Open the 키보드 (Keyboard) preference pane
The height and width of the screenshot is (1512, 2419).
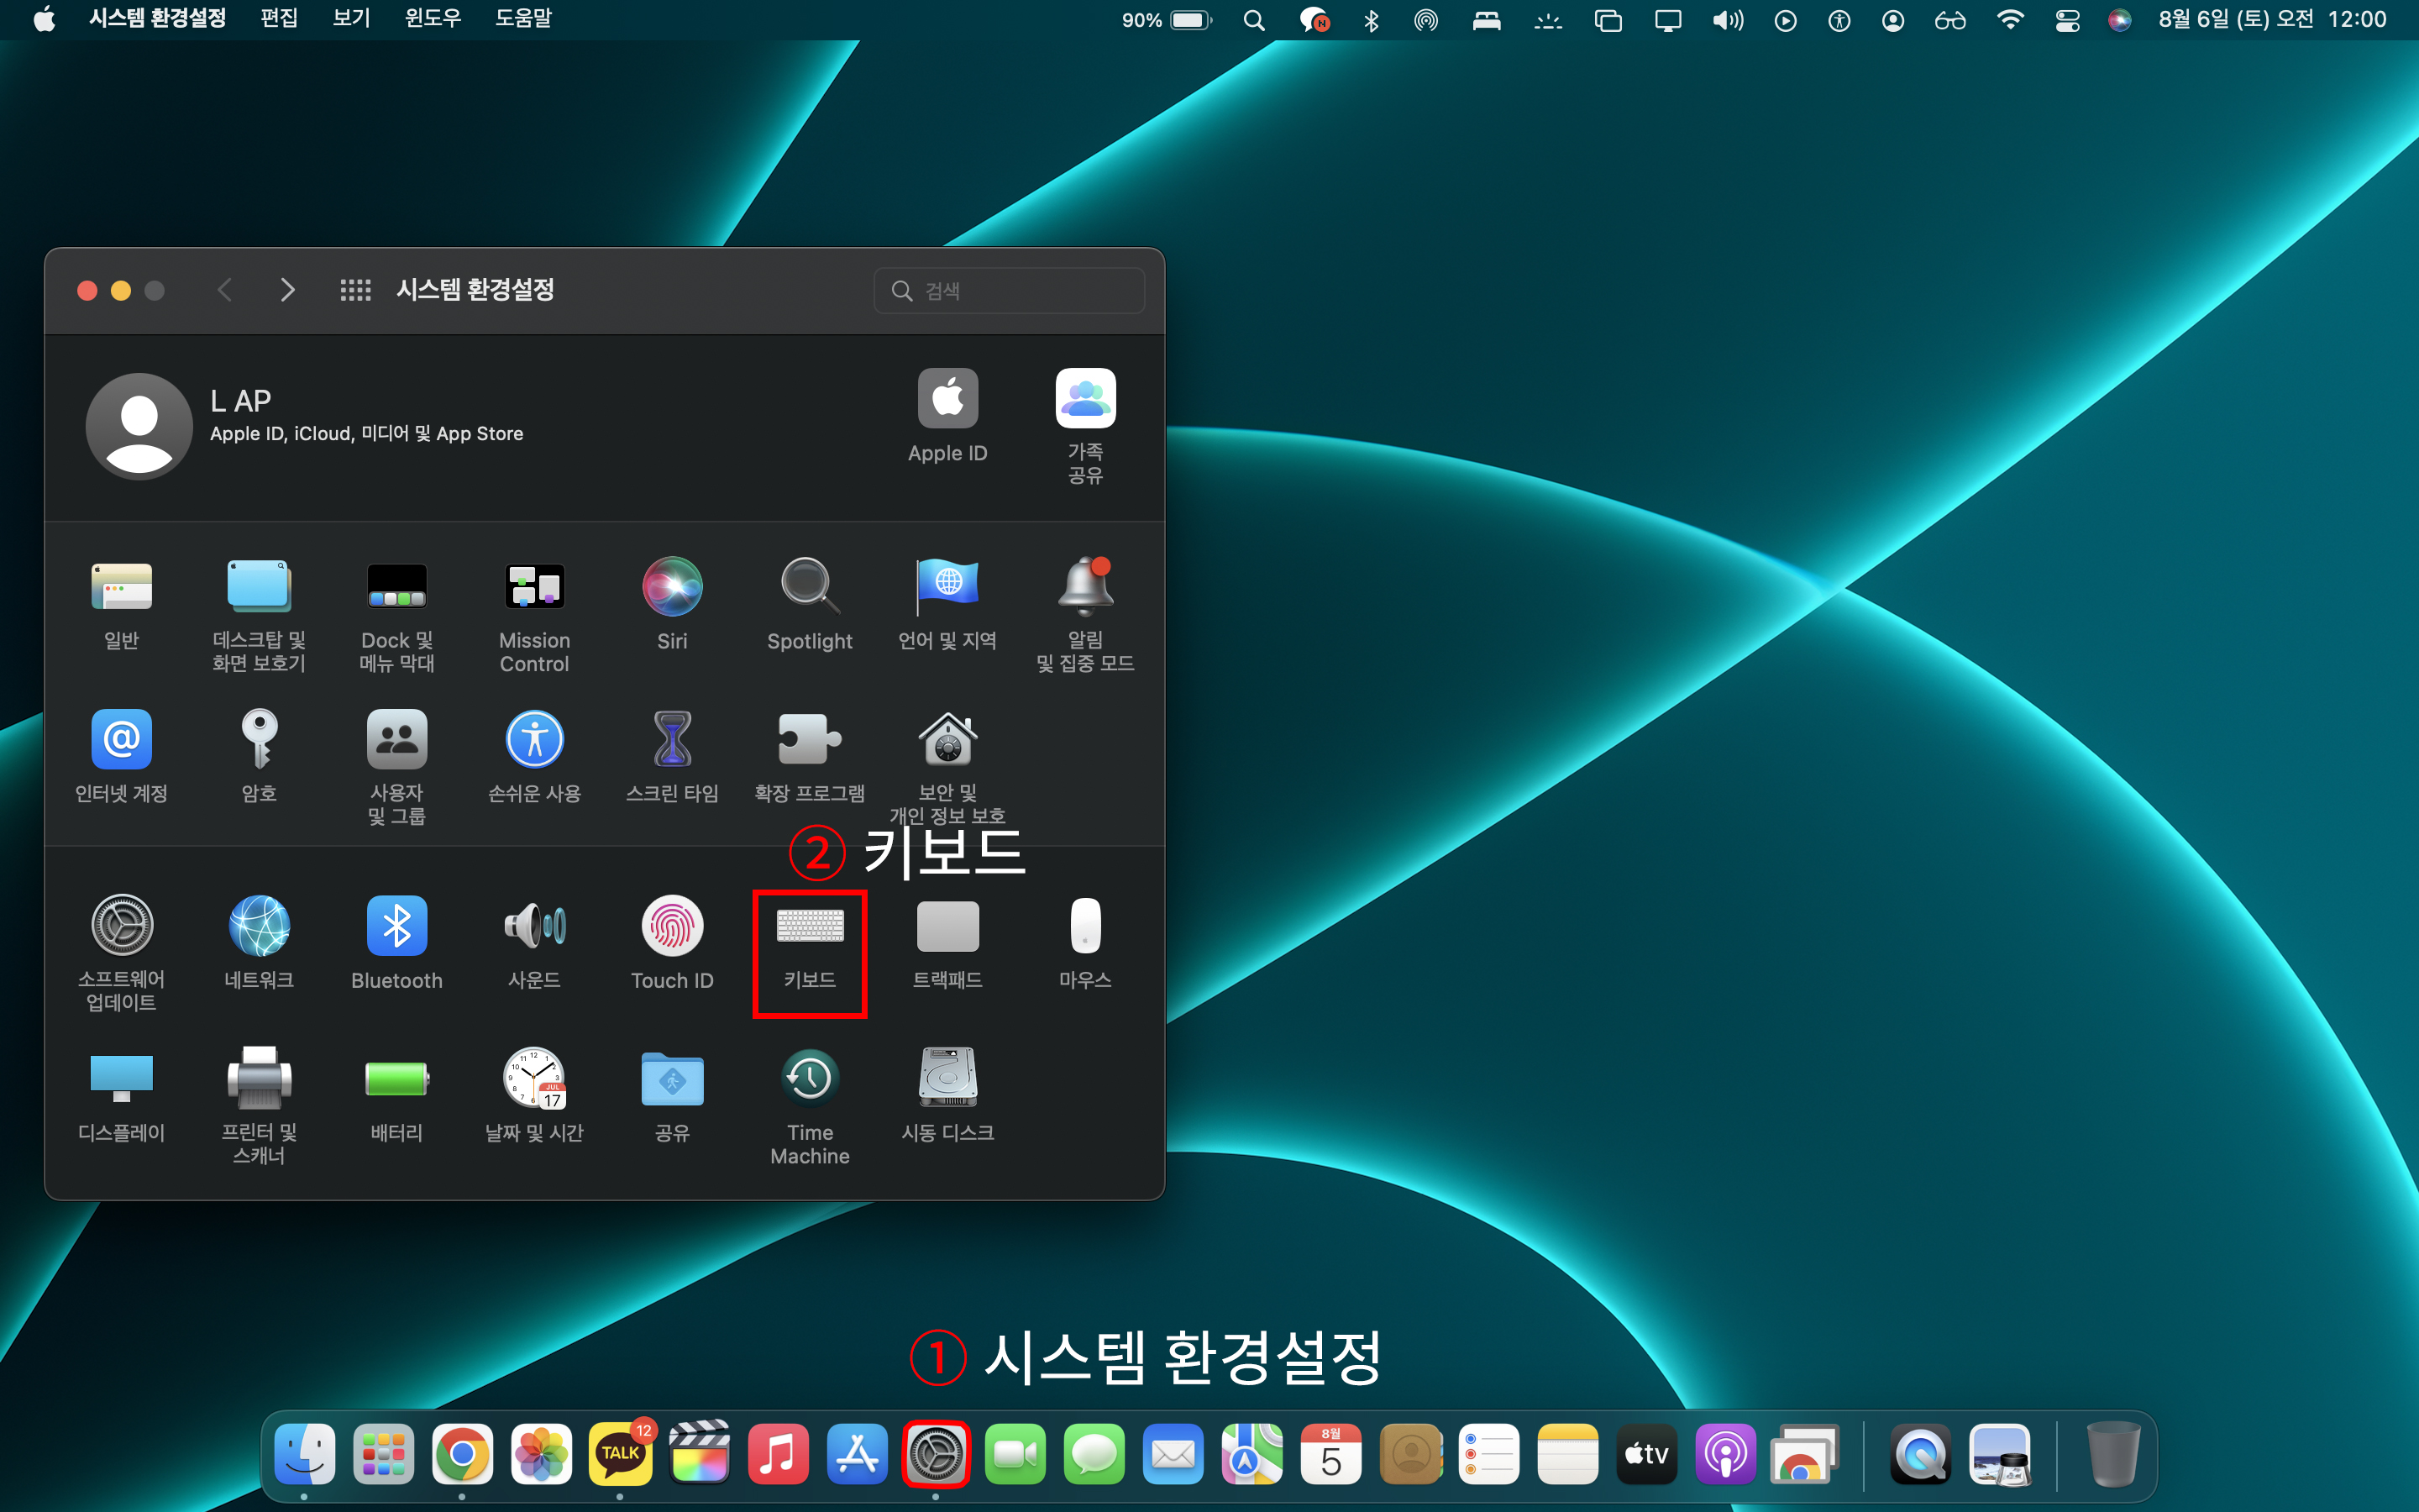810,928
